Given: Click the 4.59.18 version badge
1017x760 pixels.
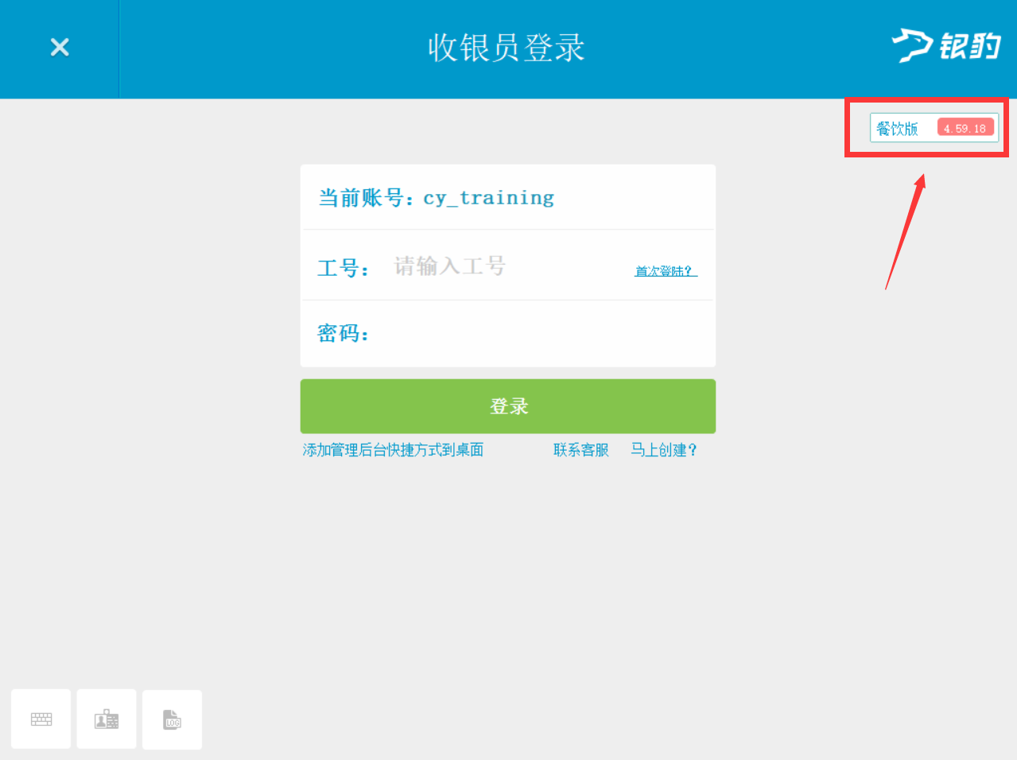Looking at the screenshot, I should [965, 128].
